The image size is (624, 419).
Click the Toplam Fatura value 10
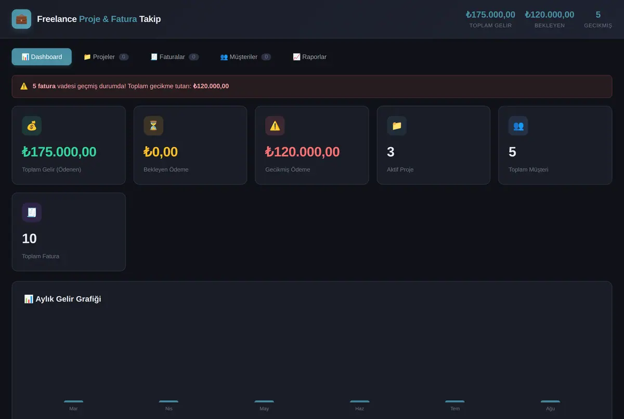[29, 239]
